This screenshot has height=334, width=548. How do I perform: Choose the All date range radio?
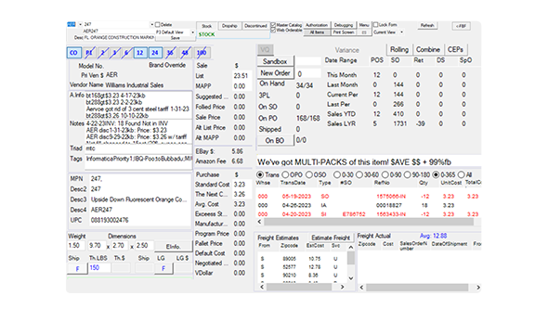pyautogui.click(x=462, y=174)
